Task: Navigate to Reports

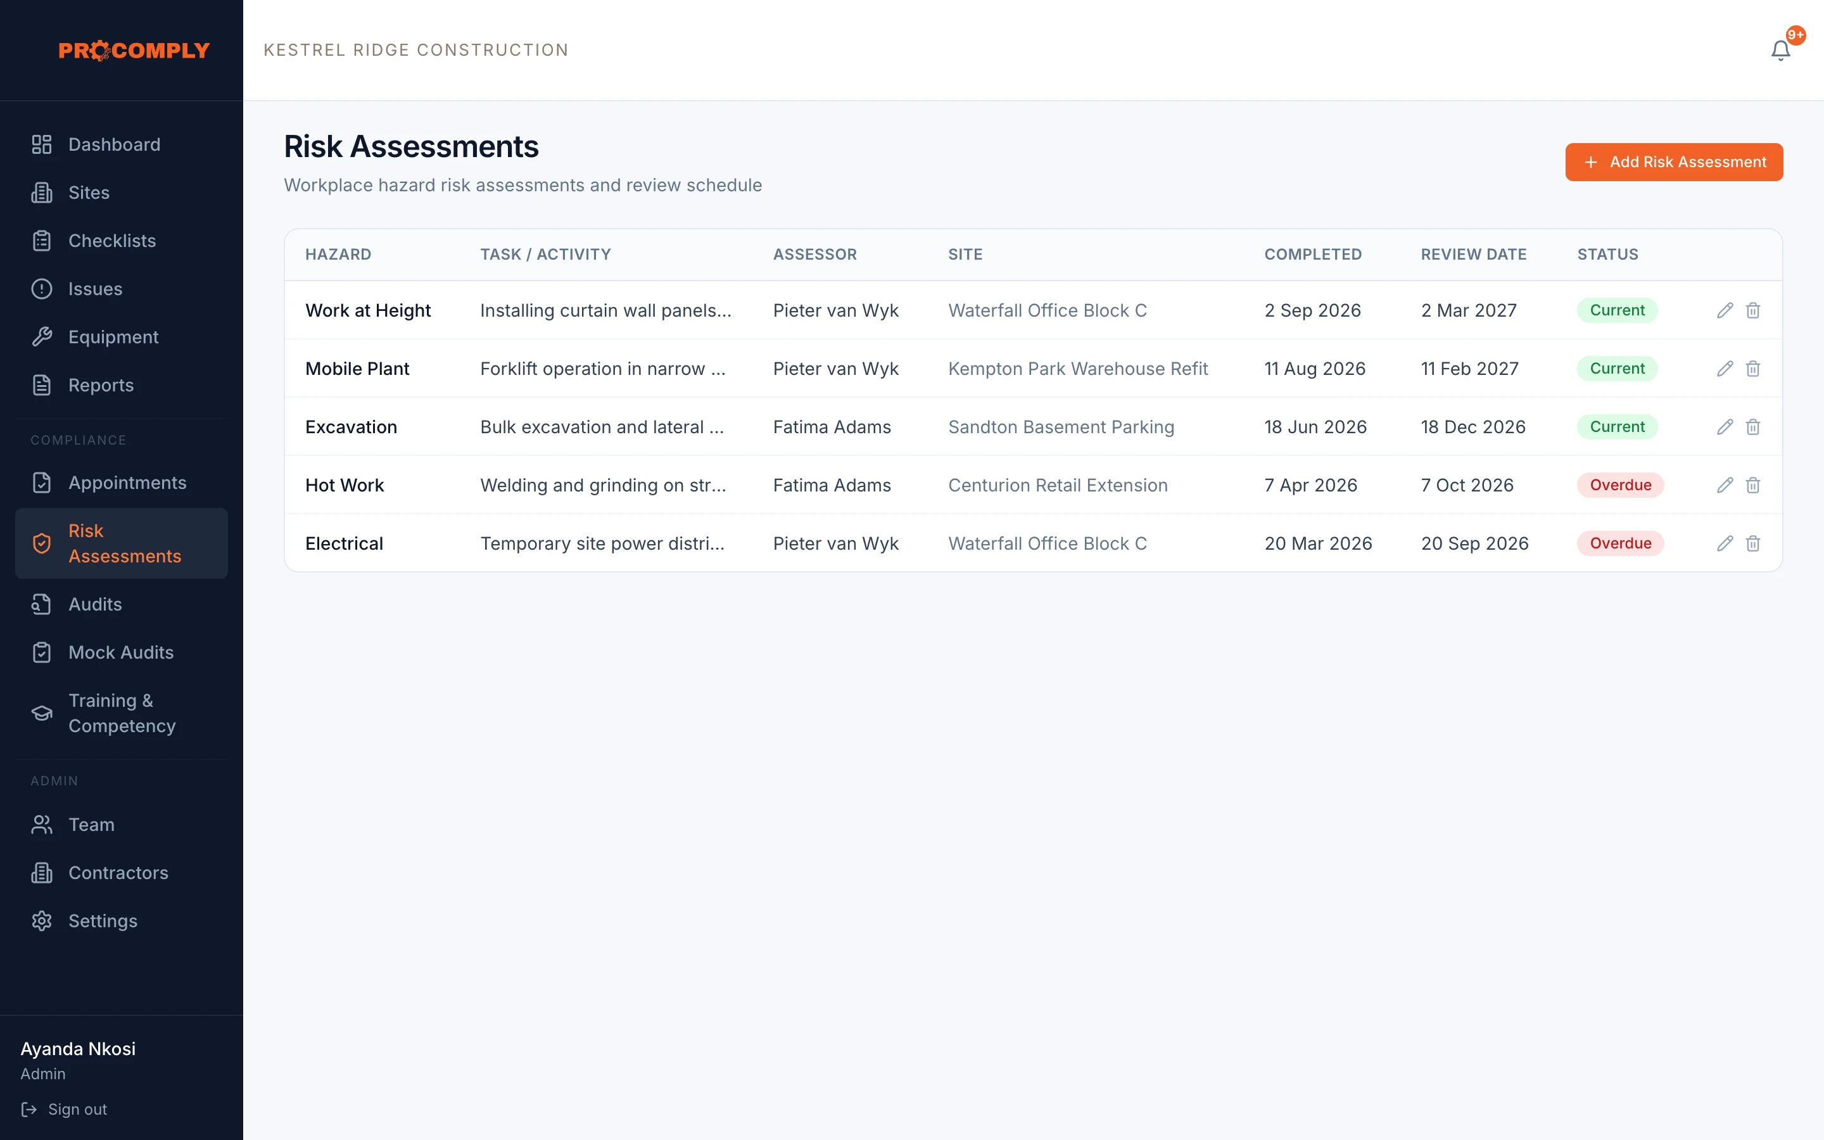Action: pos(122,385)
